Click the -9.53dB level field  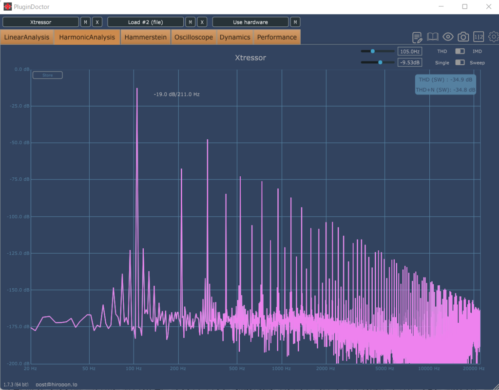409,62
